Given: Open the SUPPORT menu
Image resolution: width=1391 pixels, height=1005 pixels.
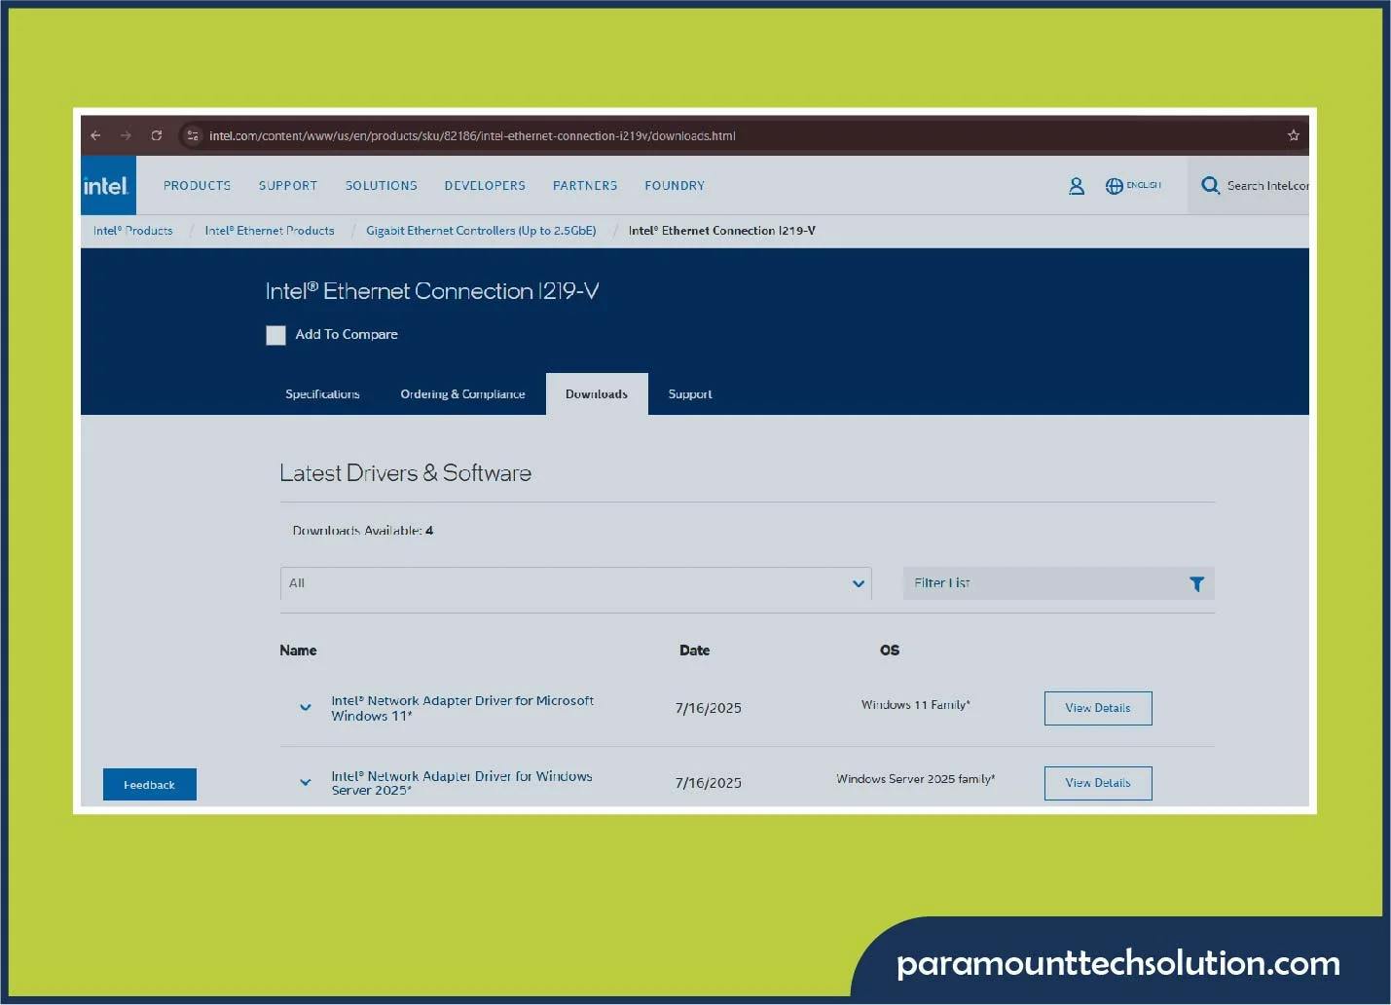Looking at the screenshot, I should 288,185.
